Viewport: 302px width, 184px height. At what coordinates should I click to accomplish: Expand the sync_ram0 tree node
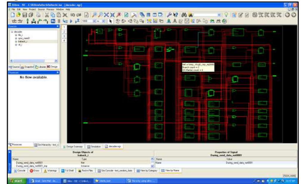16,38
